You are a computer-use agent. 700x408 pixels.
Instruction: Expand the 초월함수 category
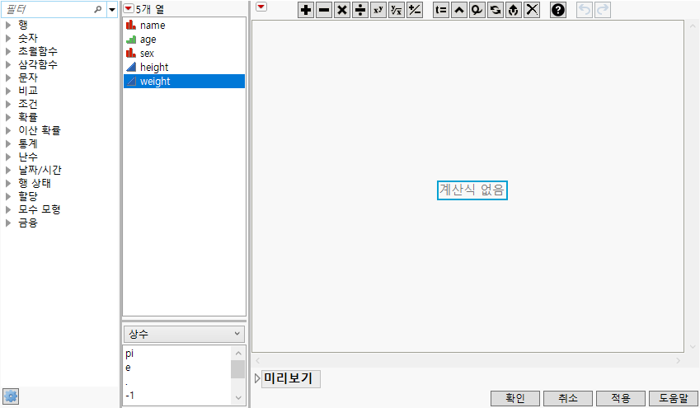click(8, 51)
